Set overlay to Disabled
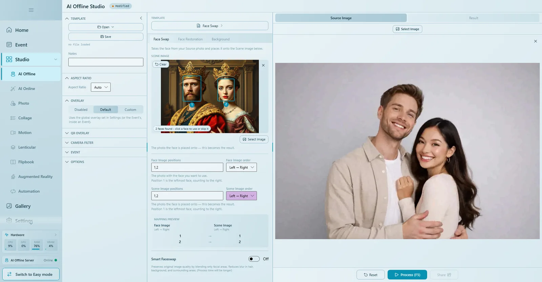Image resolution: width=542 pixels, height=282 pixels. (81, 110)
